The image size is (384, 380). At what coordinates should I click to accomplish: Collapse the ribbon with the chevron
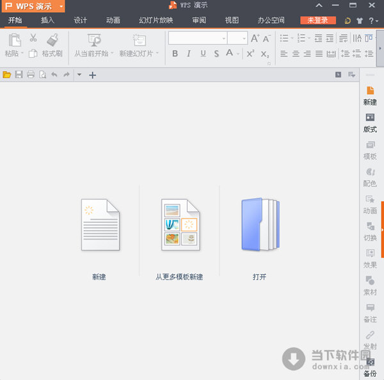(319, 5)
